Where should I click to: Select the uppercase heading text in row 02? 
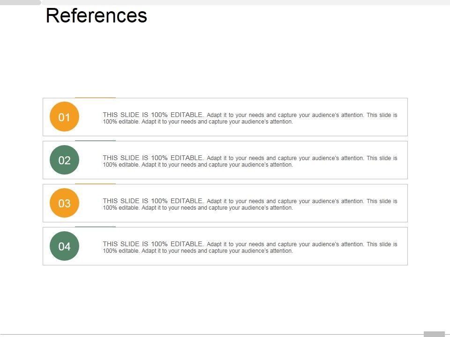[x=153, y=158]
